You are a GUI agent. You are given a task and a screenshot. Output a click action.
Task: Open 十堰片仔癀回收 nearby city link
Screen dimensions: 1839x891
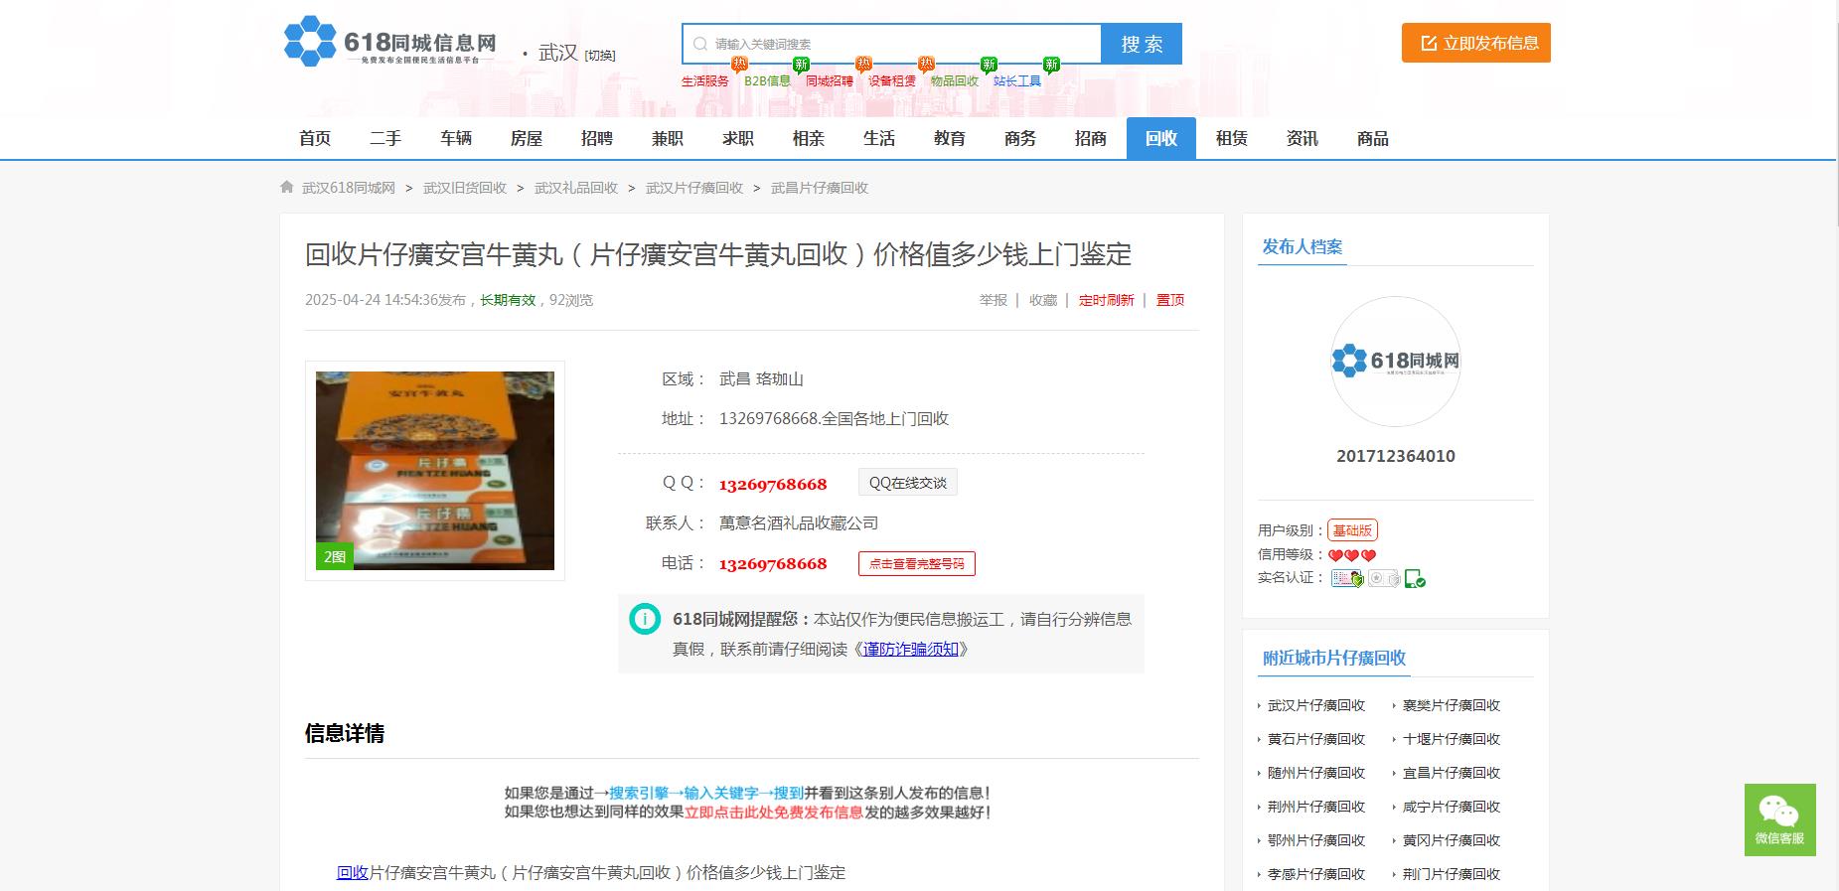point(1452,739)
